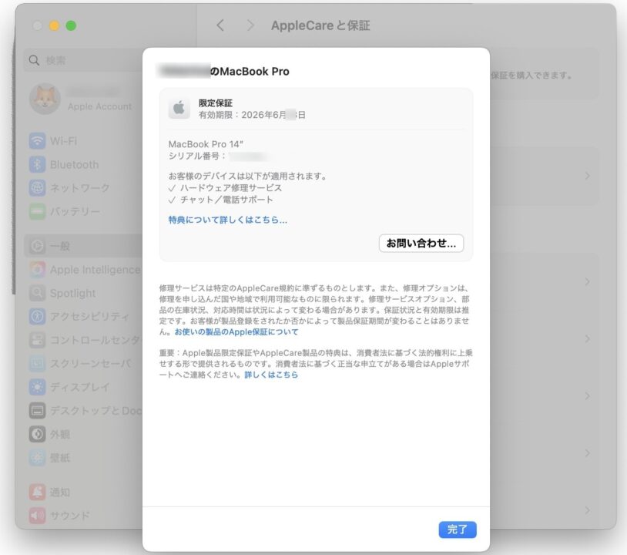Follow the 詳しくはこちら link in the 重要 paragraph
The width and height of the screenshot is (627, 555).
(x=271, y=375)
